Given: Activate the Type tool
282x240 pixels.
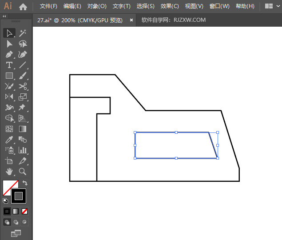Looking at the screenshot, I should (x=9, y=65).
